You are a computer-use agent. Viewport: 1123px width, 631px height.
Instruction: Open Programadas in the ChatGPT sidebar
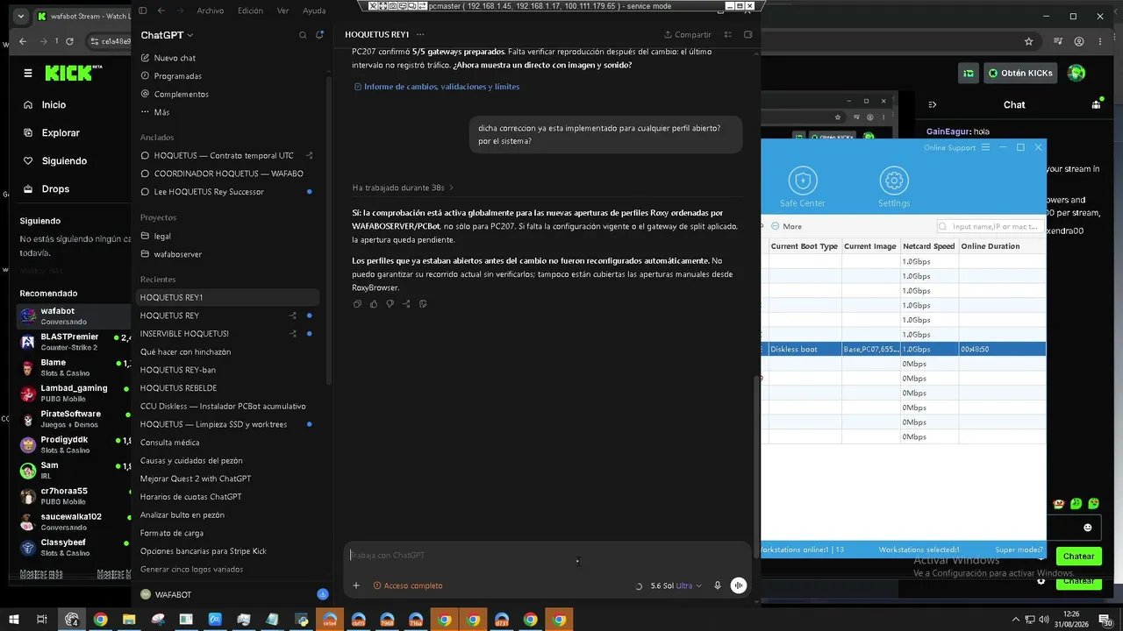coord(171,76)
